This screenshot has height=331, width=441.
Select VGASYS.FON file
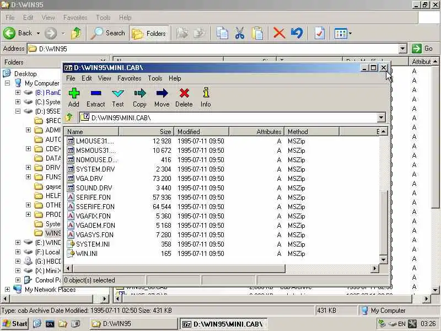[x=90, y=235]
